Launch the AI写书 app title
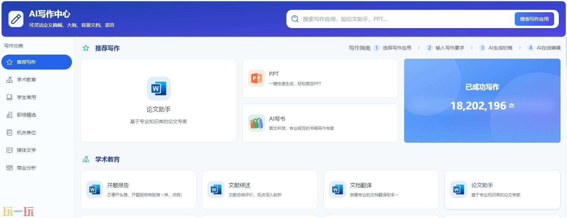Viewport: 567px width, 218px height. [277, 119]
